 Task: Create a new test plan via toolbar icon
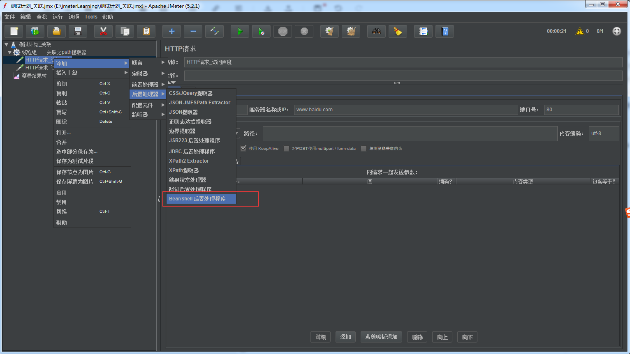pos(14,31)
